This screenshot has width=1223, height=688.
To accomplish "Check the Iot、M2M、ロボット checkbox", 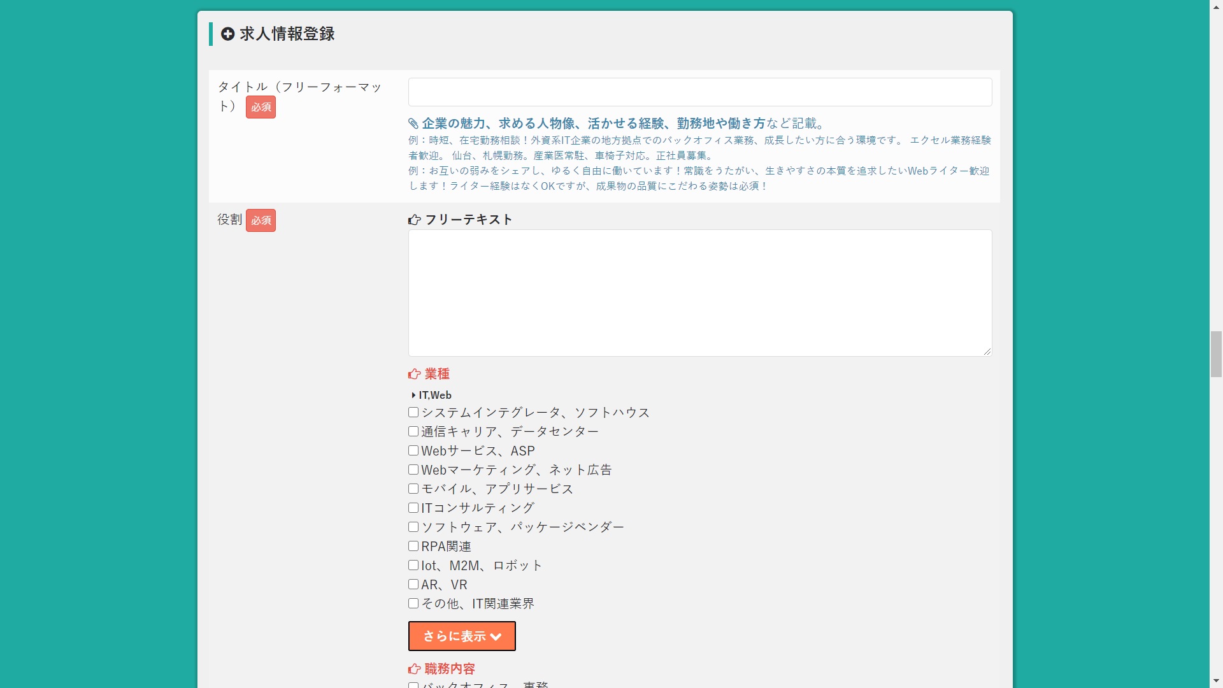I will click(x=413, y=565).
